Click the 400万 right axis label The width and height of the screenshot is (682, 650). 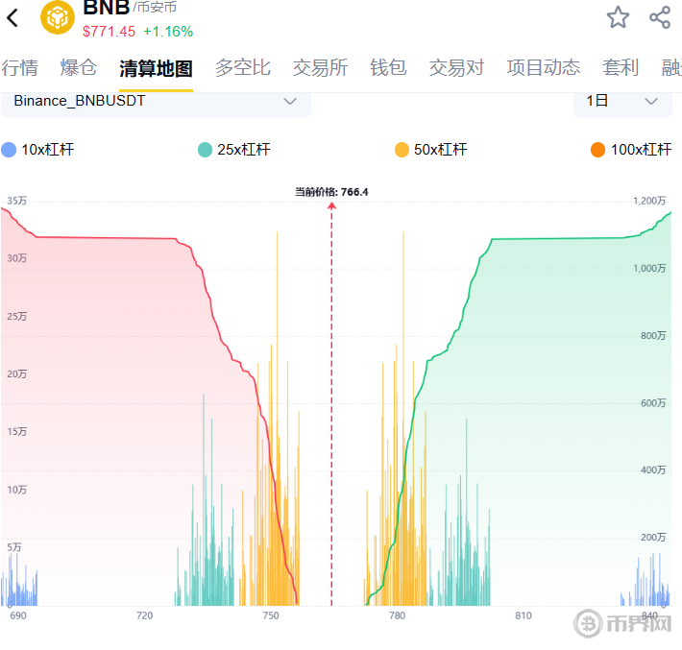point(653,470)
